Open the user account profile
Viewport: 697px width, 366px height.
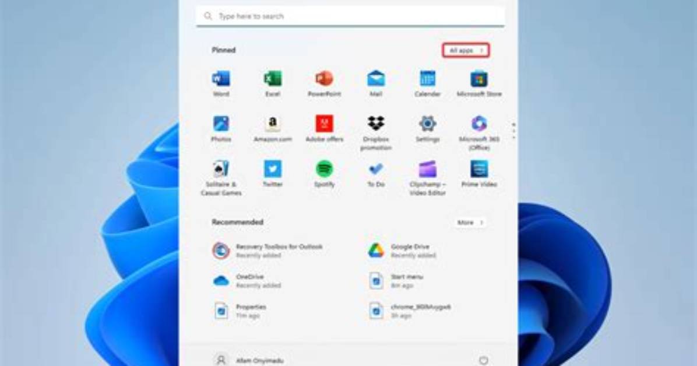click(x=248, y=360)
